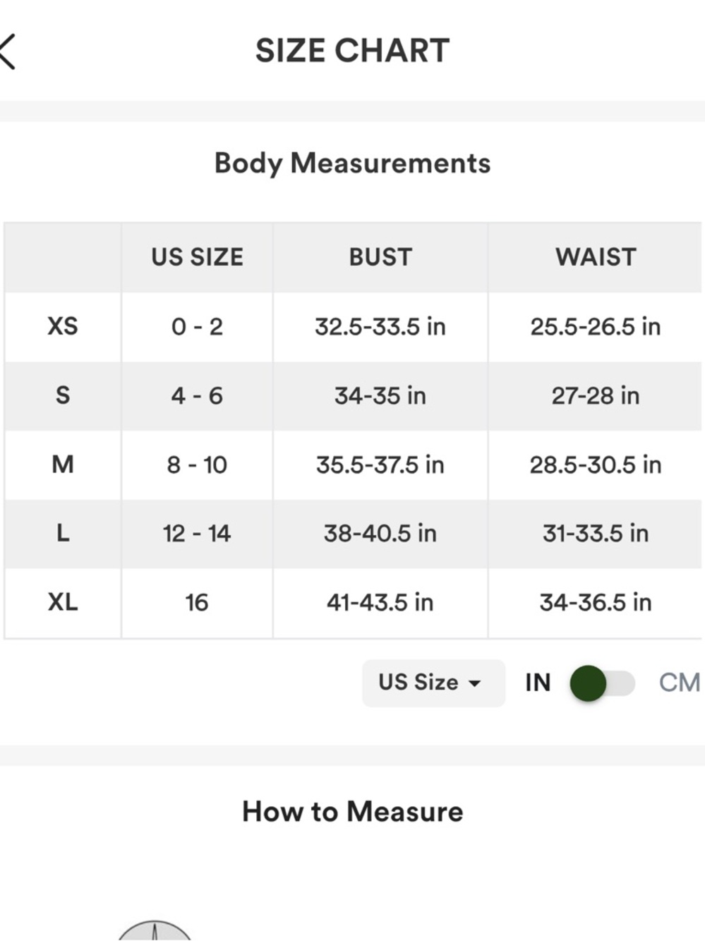
Task: Click the 12 - 14 US size cell
Action: [x=197, y=533]
